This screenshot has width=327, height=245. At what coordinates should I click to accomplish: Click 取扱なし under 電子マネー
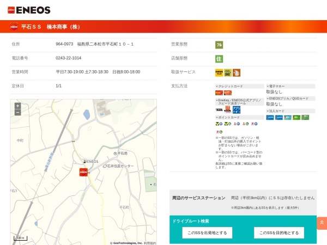tap(274, 92)
